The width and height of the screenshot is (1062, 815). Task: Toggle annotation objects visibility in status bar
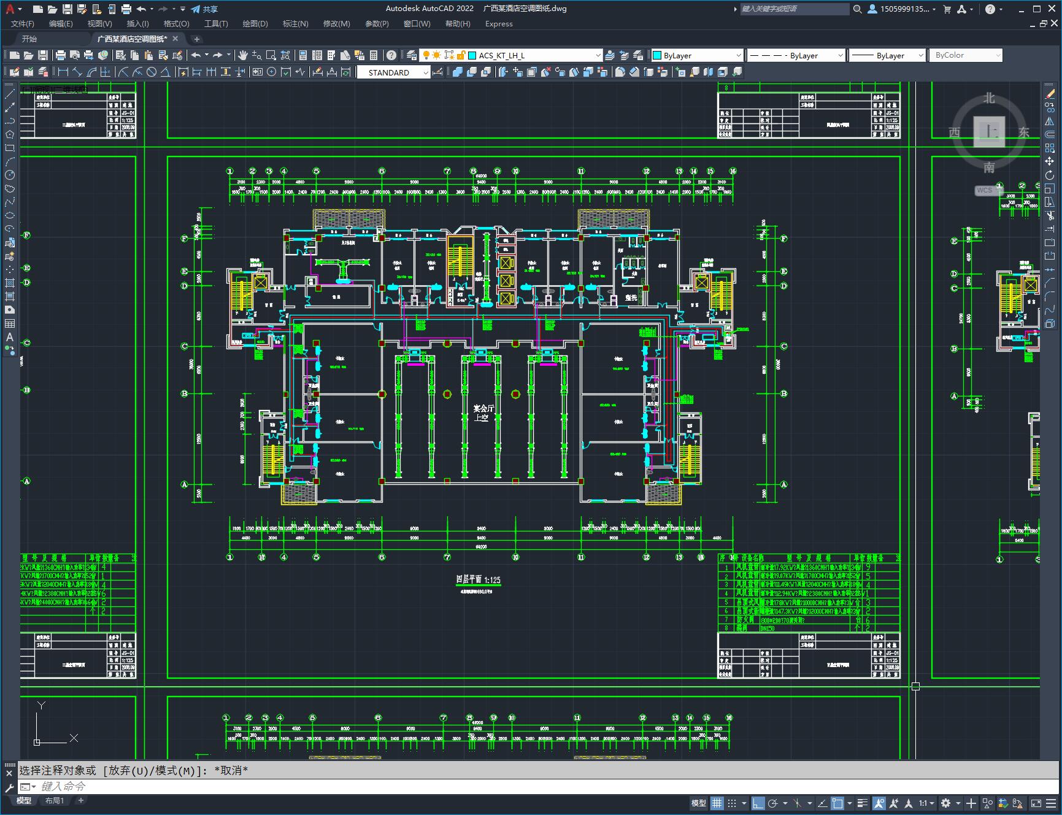(x=879, y=803)
